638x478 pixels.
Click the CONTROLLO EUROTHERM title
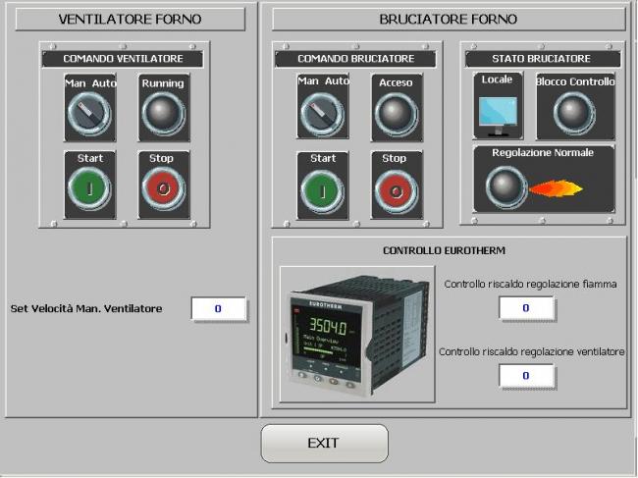[x=445, y=250]
